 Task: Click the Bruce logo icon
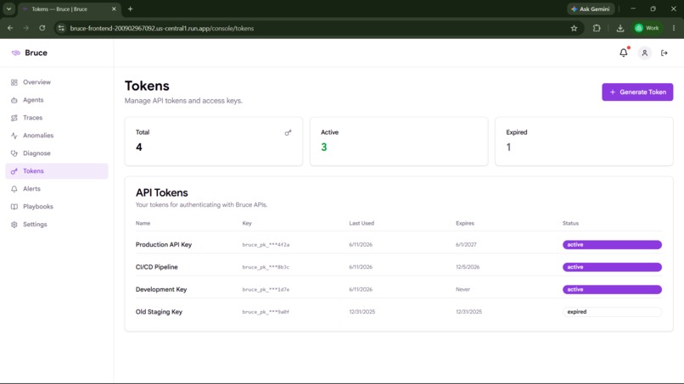pos(16,53)
